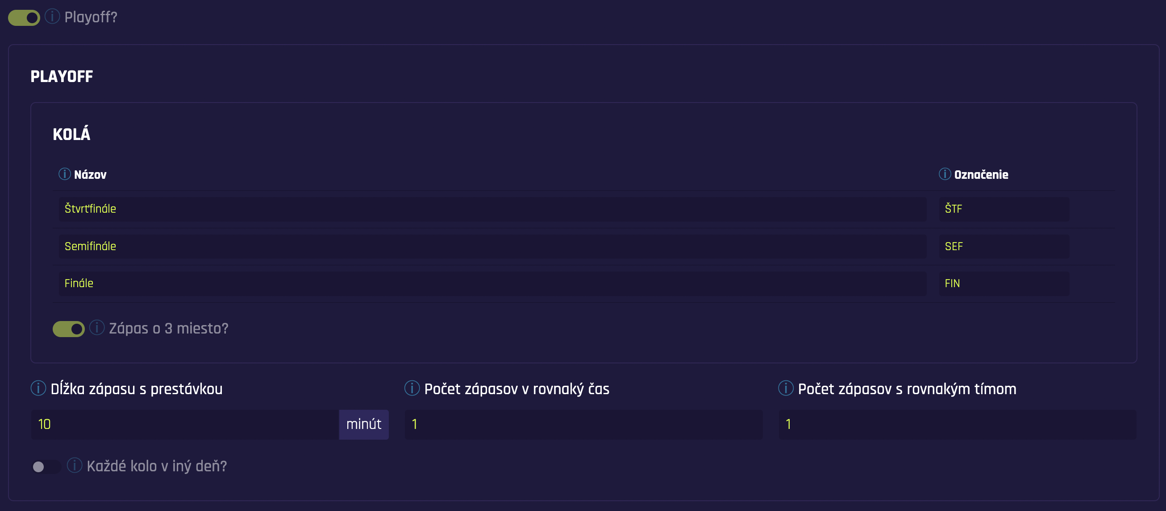1166x511 pixels.
Task: Click info icon next to Playoff? label
Action: 52,17
